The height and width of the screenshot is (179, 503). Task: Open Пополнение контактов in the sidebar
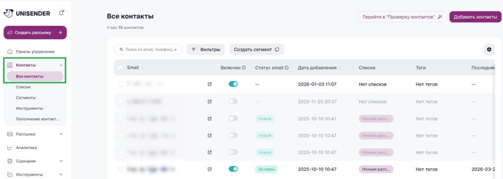click(x=38, y=119)
